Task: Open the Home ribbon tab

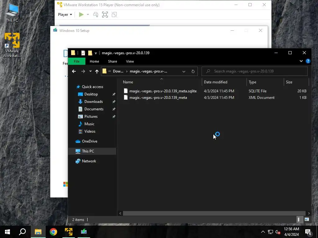Action: [x=94, y=61]
